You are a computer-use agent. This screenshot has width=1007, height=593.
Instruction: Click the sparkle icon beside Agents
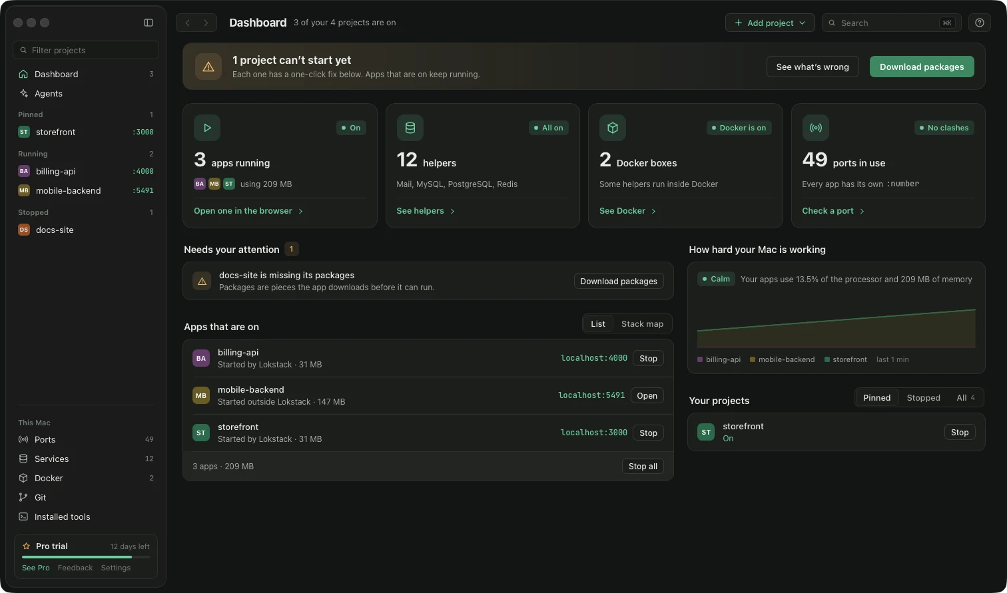[24, 93]
